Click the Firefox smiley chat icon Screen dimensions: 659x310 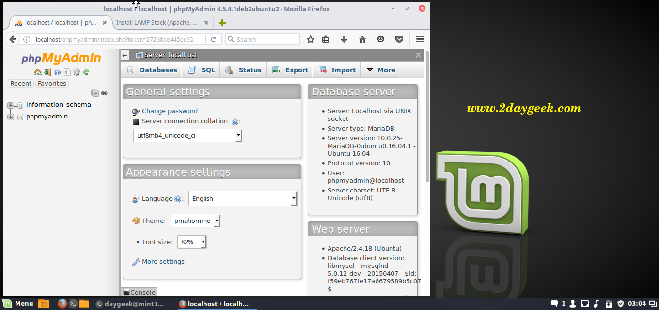tap(381, 39)
